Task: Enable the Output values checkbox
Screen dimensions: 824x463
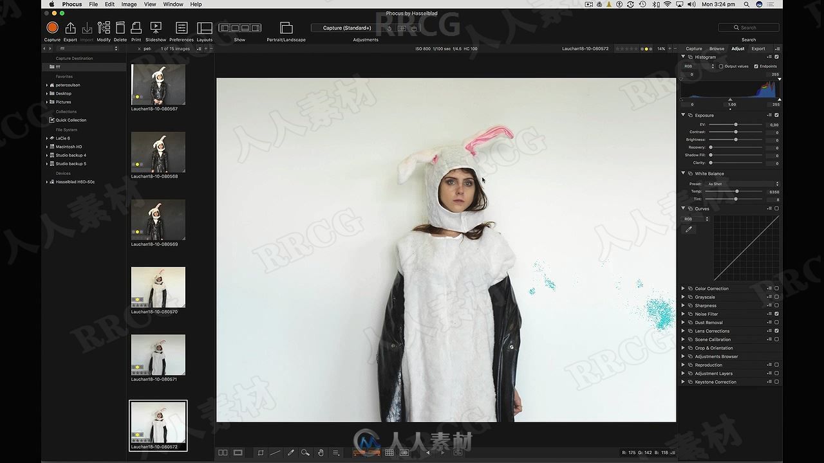Action: [x=721, y=66]
